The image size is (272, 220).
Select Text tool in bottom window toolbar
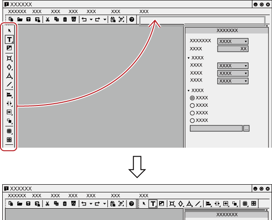(x=153, y=204)
